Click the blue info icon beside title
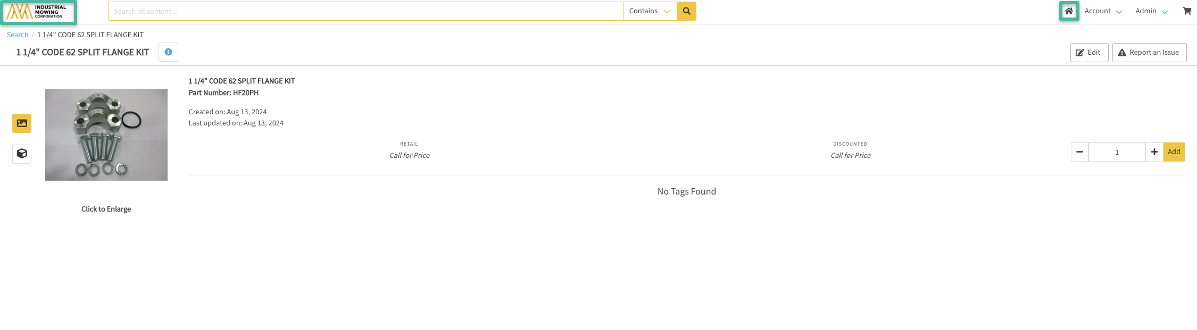 tap(168, 52)
